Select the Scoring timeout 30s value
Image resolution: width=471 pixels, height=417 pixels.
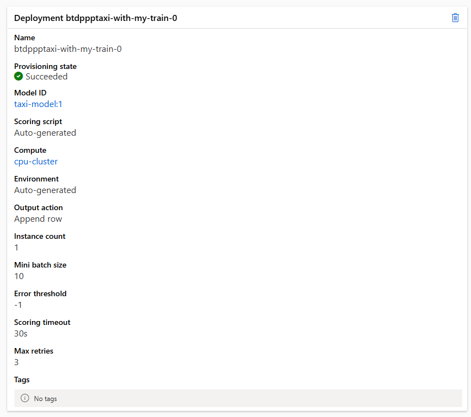click(20, 333)
